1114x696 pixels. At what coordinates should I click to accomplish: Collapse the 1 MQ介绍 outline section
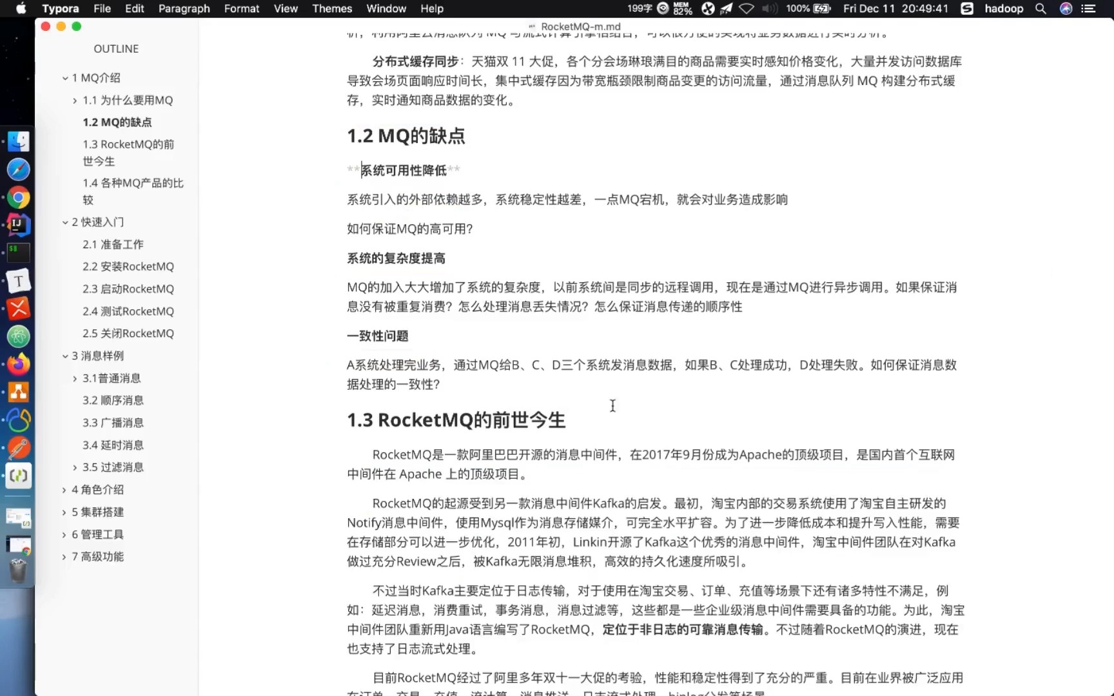65,78
